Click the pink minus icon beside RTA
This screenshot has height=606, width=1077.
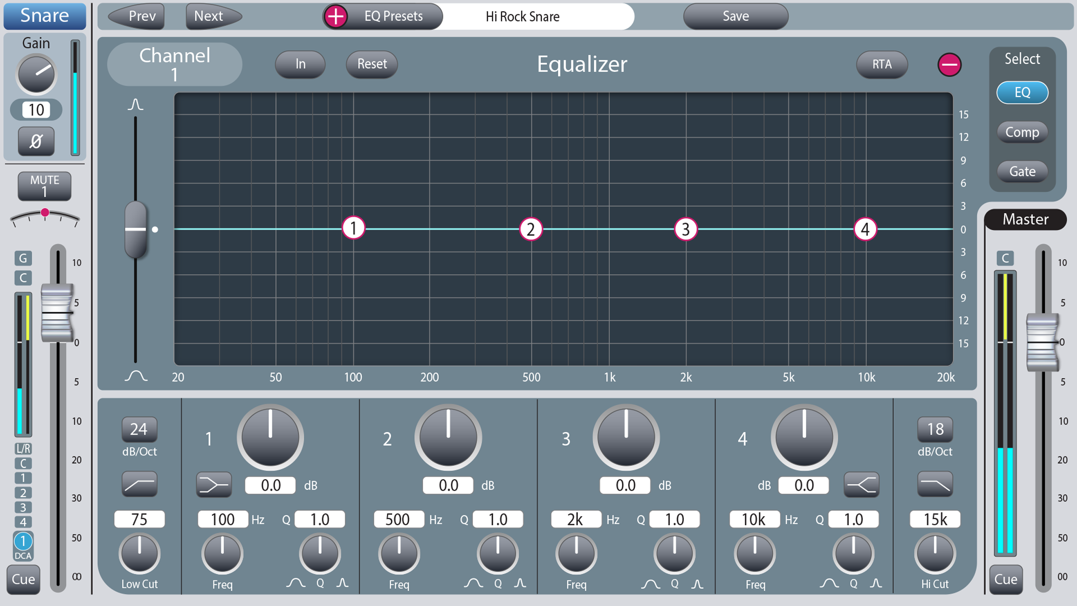click(949, 65)
